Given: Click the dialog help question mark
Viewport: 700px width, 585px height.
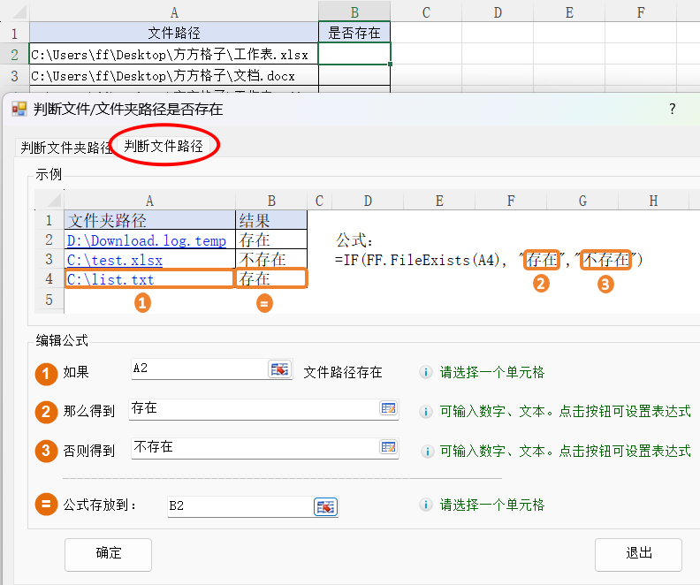Looking at the screenshot, I should [672, 109].
